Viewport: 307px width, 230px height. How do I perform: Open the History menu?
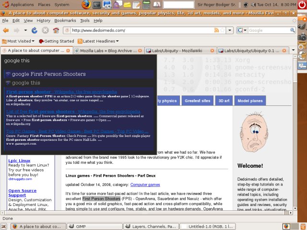tap(44, 21)
